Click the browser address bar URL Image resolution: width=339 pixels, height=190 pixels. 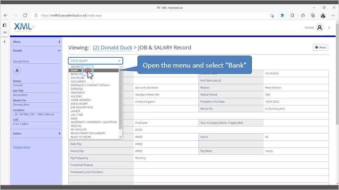pyautogui.click(x=72, y=15)
